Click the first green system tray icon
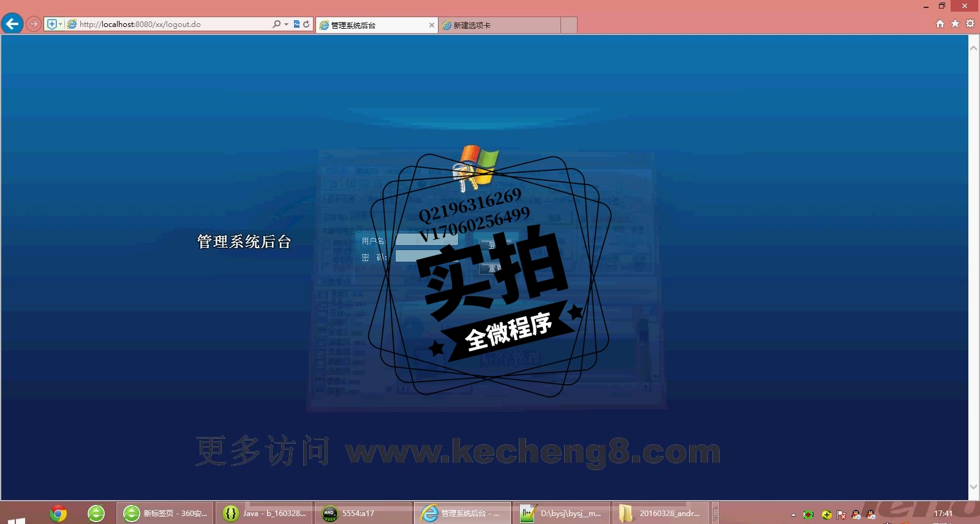 tap(809, 514)
